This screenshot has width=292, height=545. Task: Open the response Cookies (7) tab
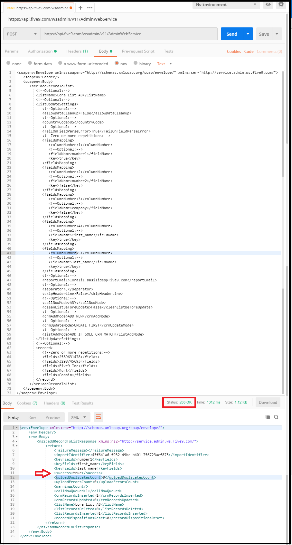pyautogui.click(x=27, y=403)
